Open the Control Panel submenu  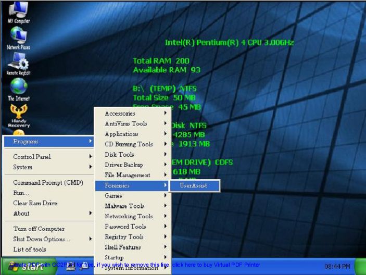(x=49, y=157)
